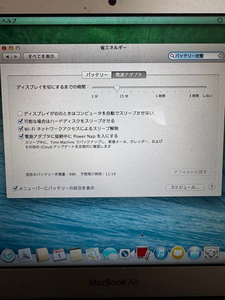Image resolution: width=225 pixels, height=300 pixels.
Task: Open Contacts address book in Dock
Action: pos(42,254)
